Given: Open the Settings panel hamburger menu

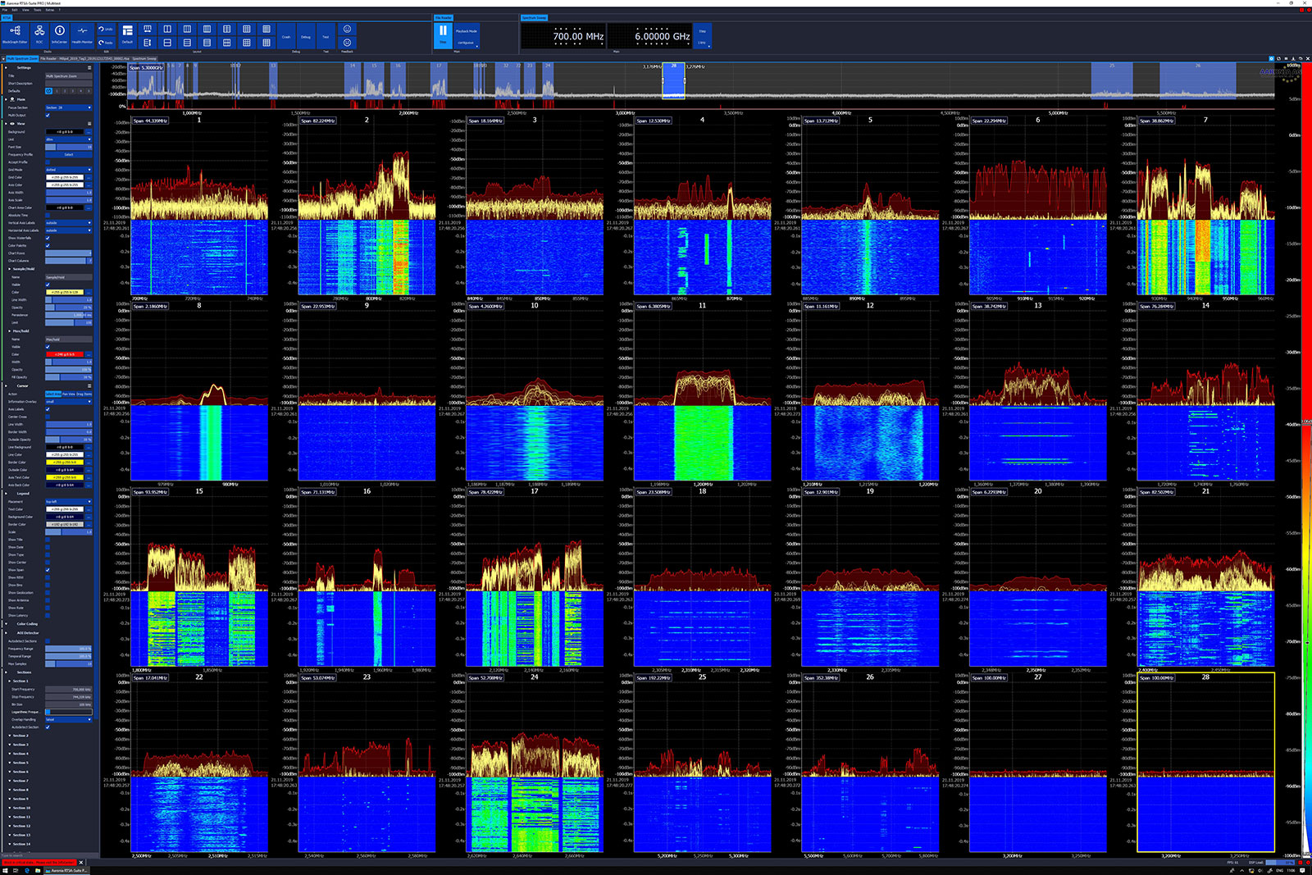Looking at the screenshot, I should pos(89,67).
